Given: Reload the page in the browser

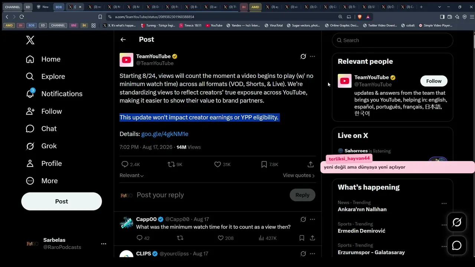Looking at the screenshot, I should [22, 17].
